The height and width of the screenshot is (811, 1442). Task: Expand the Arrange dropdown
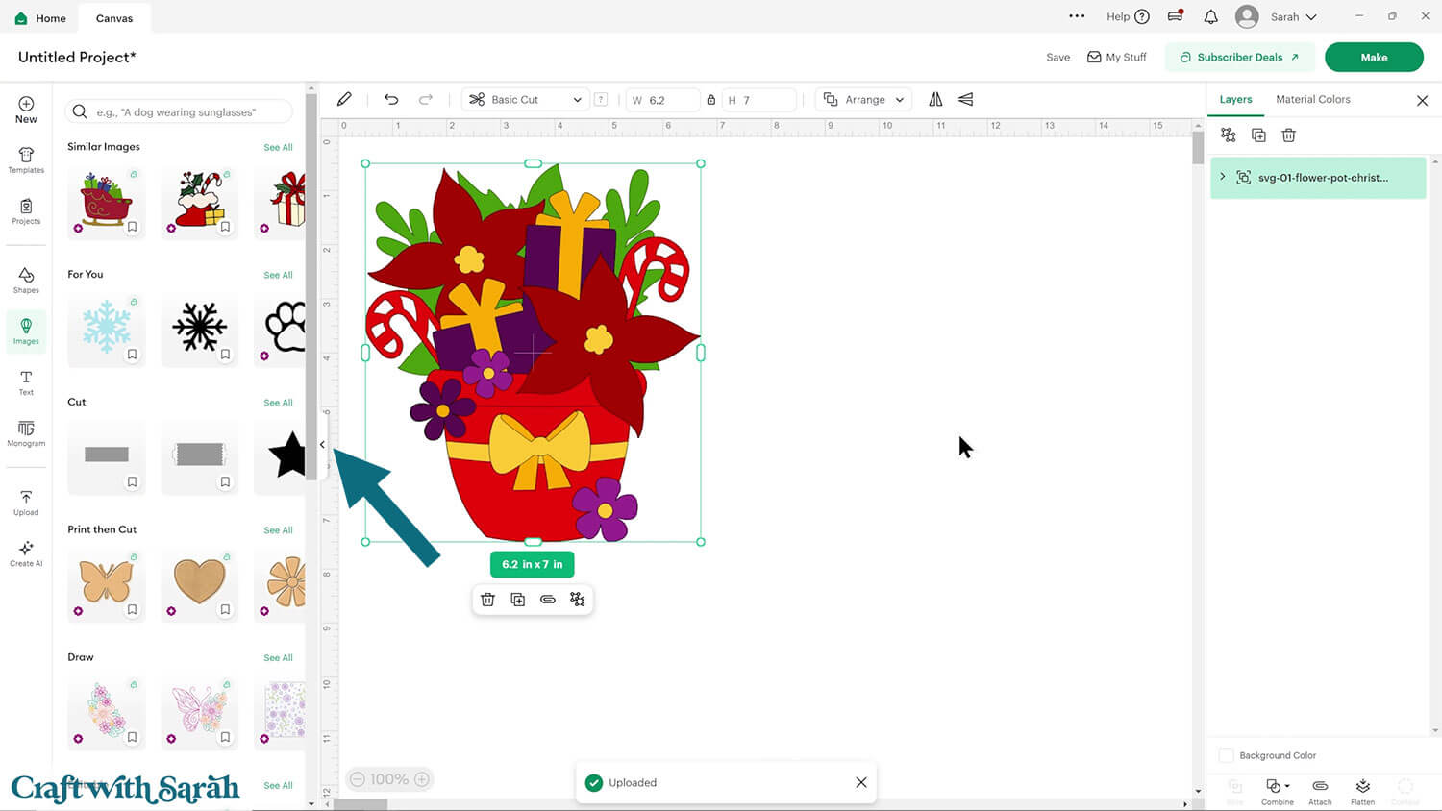coord(864,100)
